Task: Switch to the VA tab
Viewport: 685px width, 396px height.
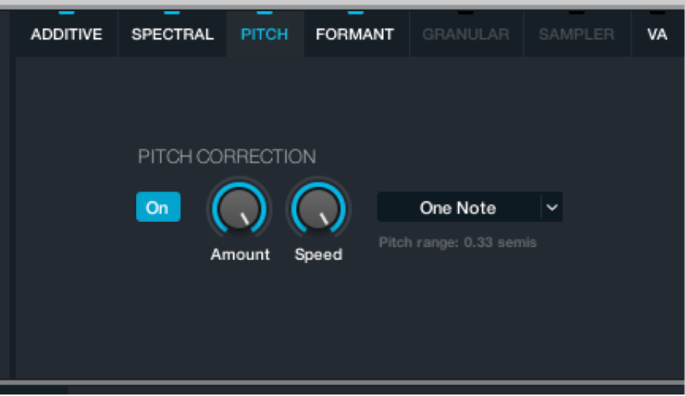Action: click(x=657, y=34)
